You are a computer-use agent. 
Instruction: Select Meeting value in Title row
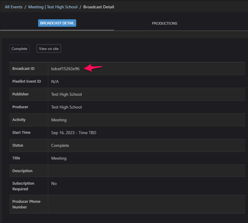59,158
